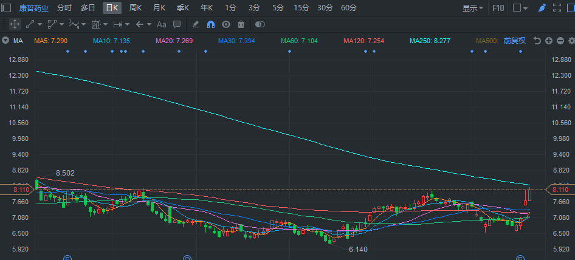Switch to 3分 three-minute chart
Viewport: 575px width, 260px height.
tap(254, 8)
